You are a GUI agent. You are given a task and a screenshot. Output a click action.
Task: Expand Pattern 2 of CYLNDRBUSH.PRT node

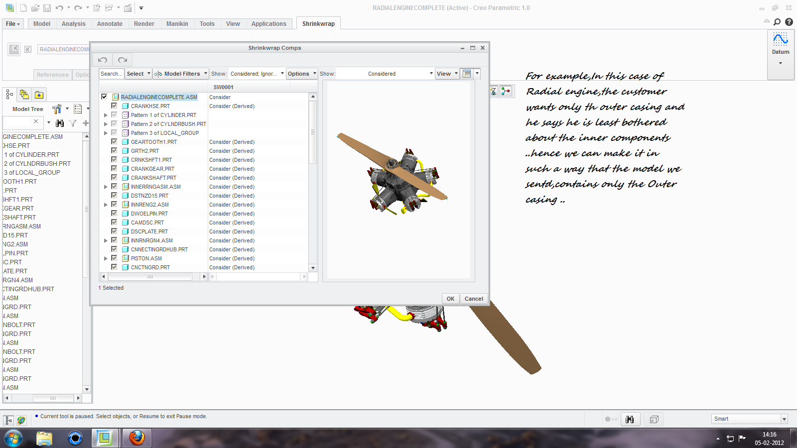pos(106,124)
